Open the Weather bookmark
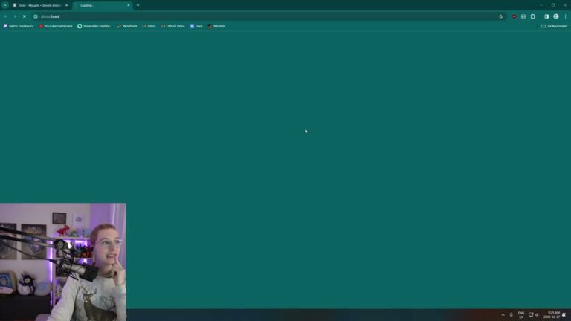 tap(216, 26)
